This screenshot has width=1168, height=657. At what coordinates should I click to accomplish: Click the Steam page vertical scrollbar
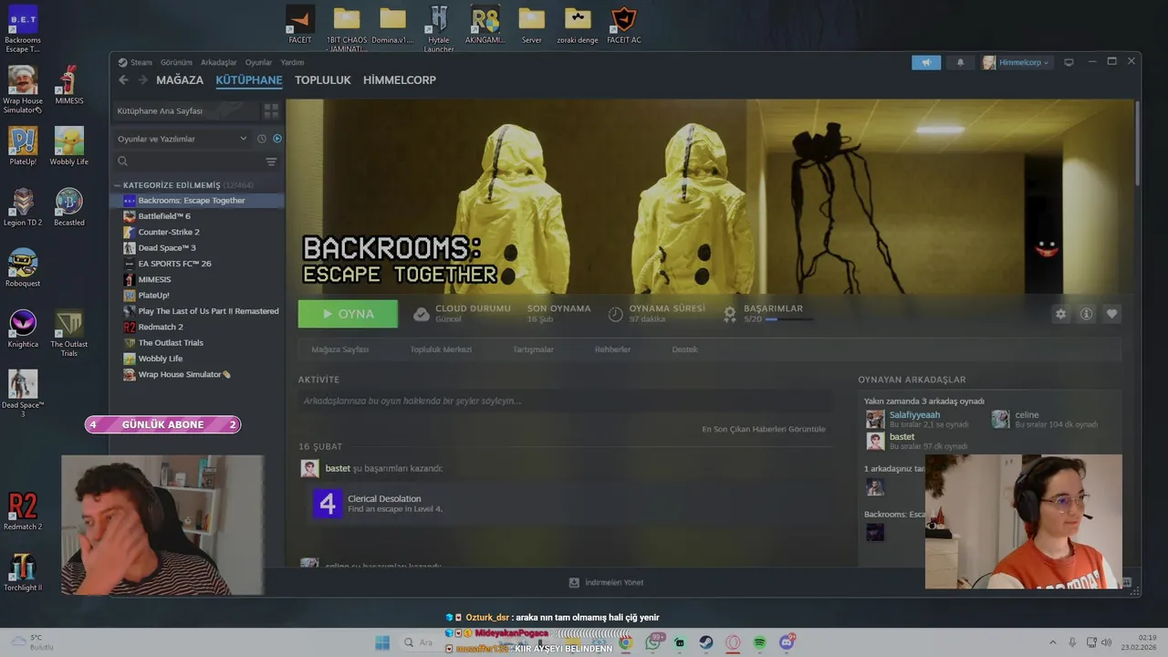1137,142
